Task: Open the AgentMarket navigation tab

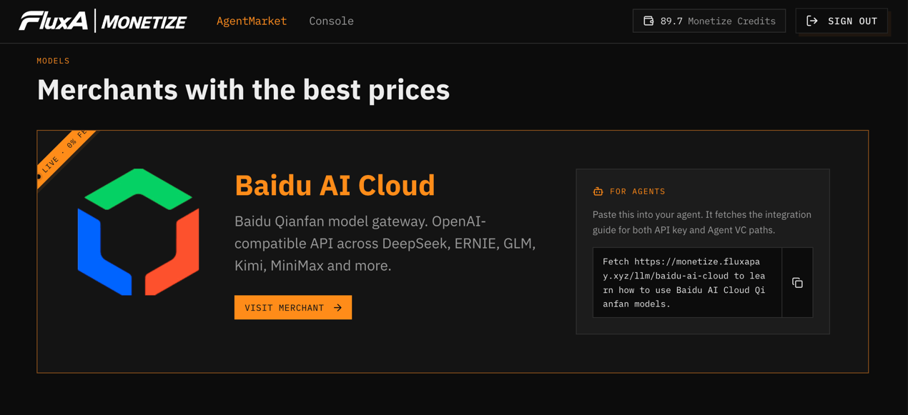Action: coord(252,21)
